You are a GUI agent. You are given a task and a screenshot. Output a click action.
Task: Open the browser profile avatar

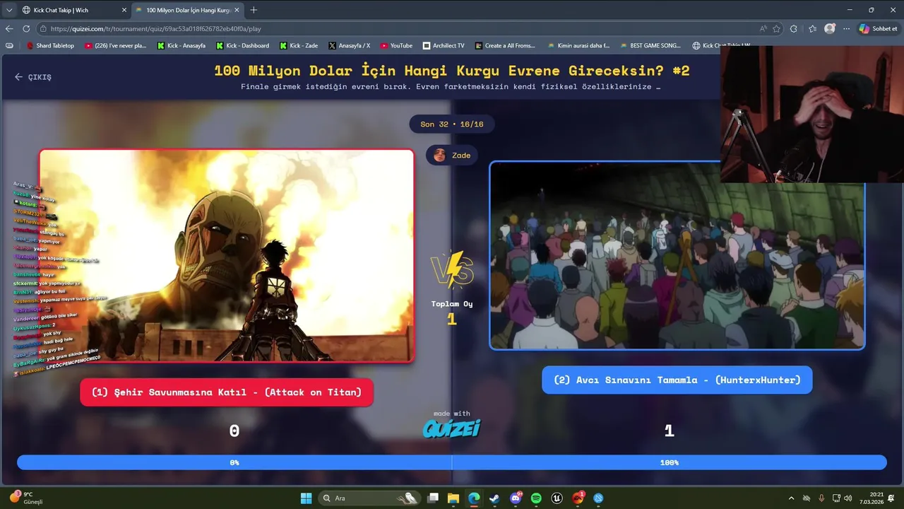(x=830, y=29)
